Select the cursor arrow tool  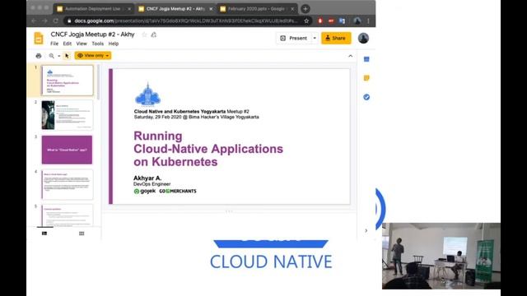[x=67, y=56]
